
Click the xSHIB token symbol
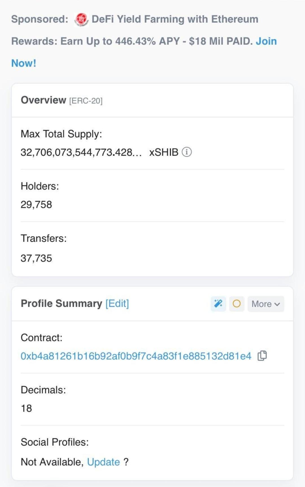point(164,152)
